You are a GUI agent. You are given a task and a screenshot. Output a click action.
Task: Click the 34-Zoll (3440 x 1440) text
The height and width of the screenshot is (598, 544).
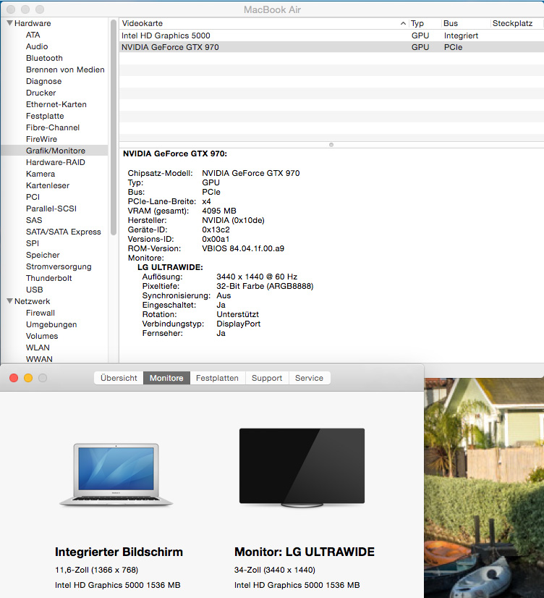coord(275,570)
